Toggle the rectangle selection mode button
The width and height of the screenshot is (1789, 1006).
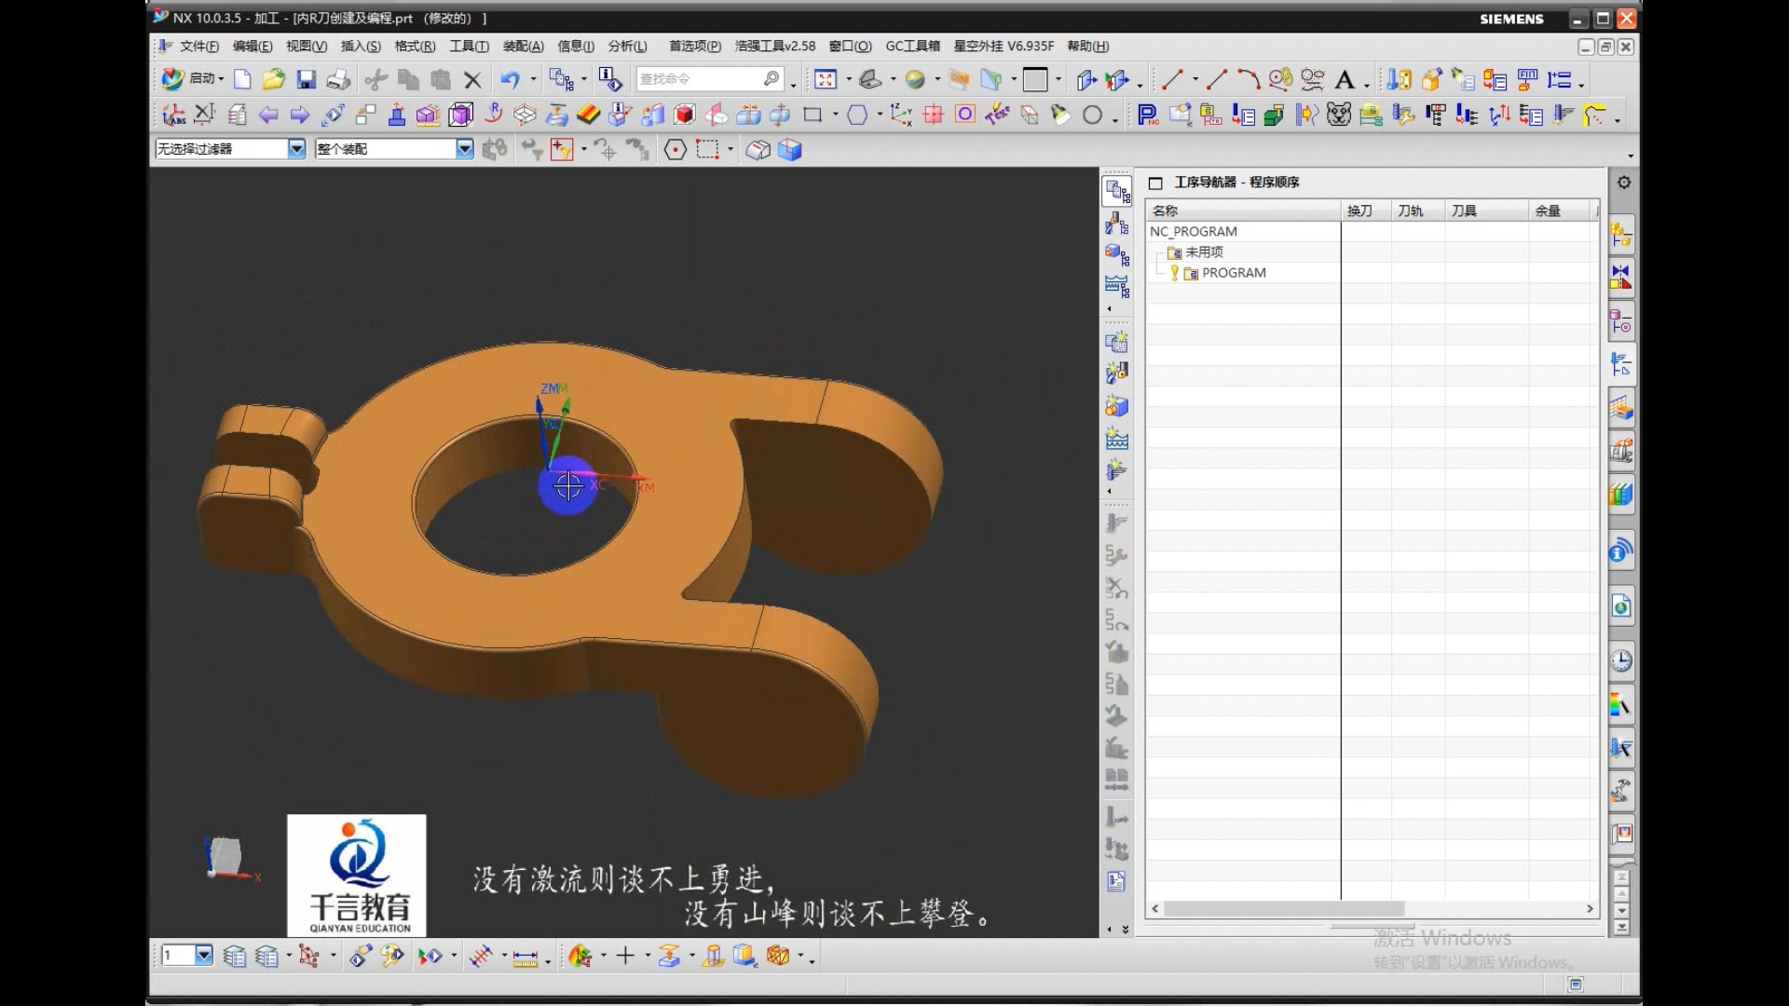707,149
